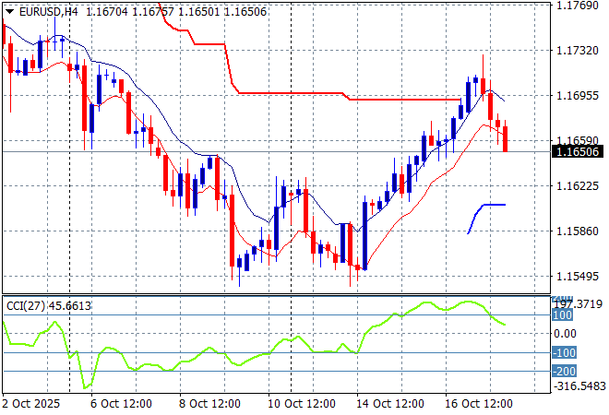Click the CCI -200 level label
609x415 pixels.
[564, 371]
